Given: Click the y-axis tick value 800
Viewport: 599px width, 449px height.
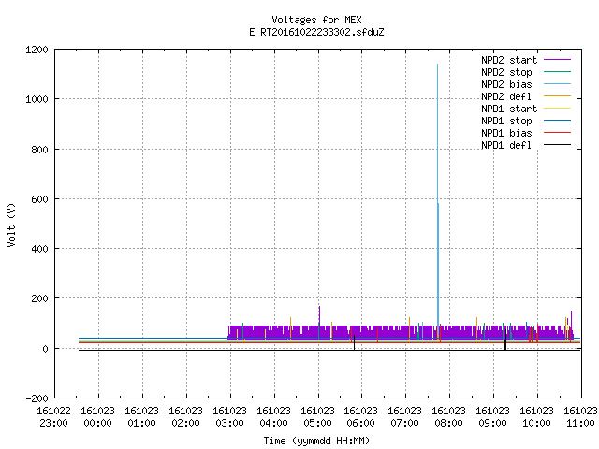Looking at the screenshot, I should pyautogui.click(x=39, y=150).
